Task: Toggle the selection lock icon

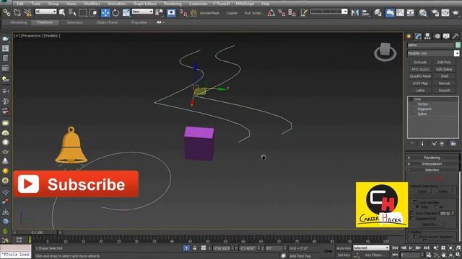Action: coord(195,248)
